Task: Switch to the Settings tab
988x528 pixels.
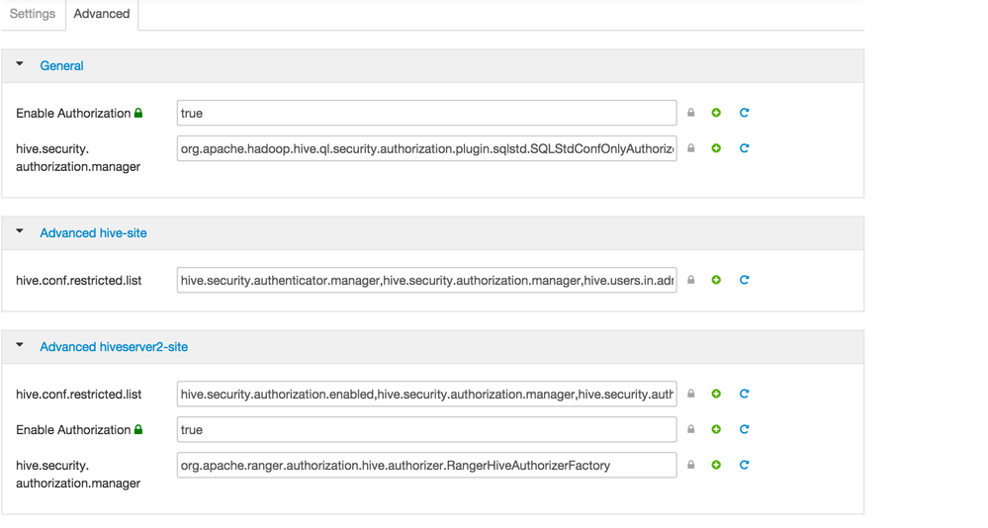Action: [33, 14]
